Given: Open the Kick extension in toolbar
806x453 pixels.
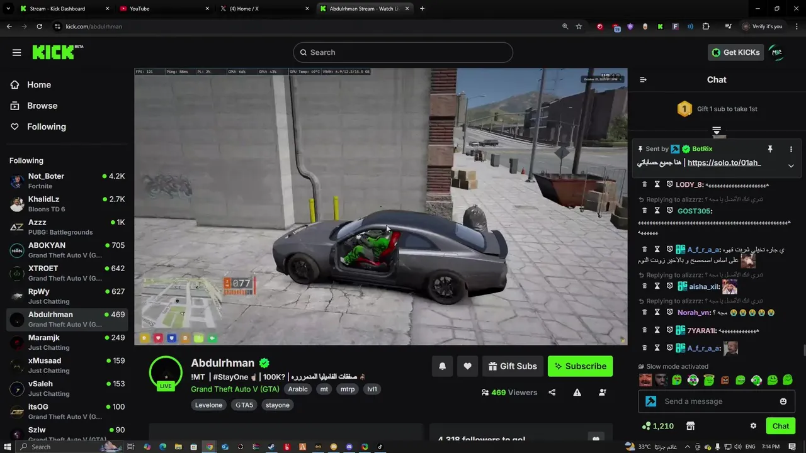Looking at the screenshot, I should [660, 26].
